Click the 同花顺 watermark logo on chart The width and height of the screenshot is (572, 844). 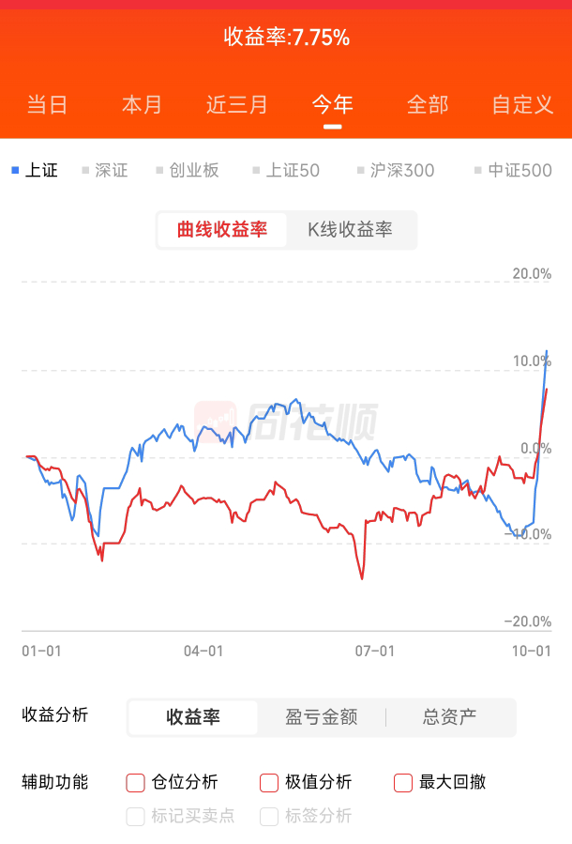pos(286,422)
